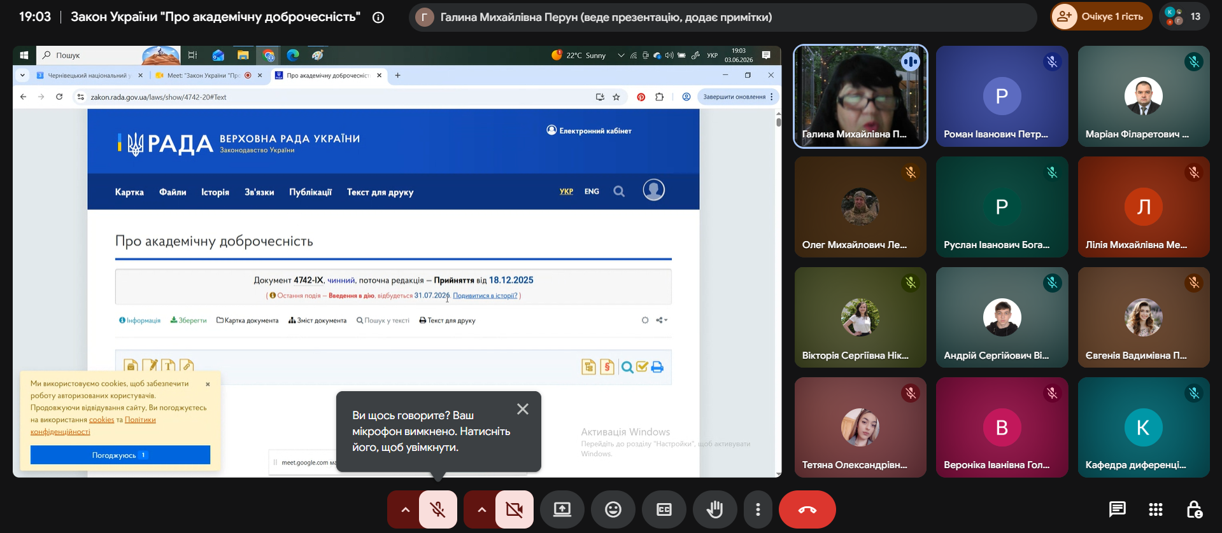Click the document structure icon left of §

tap(589, 367)
